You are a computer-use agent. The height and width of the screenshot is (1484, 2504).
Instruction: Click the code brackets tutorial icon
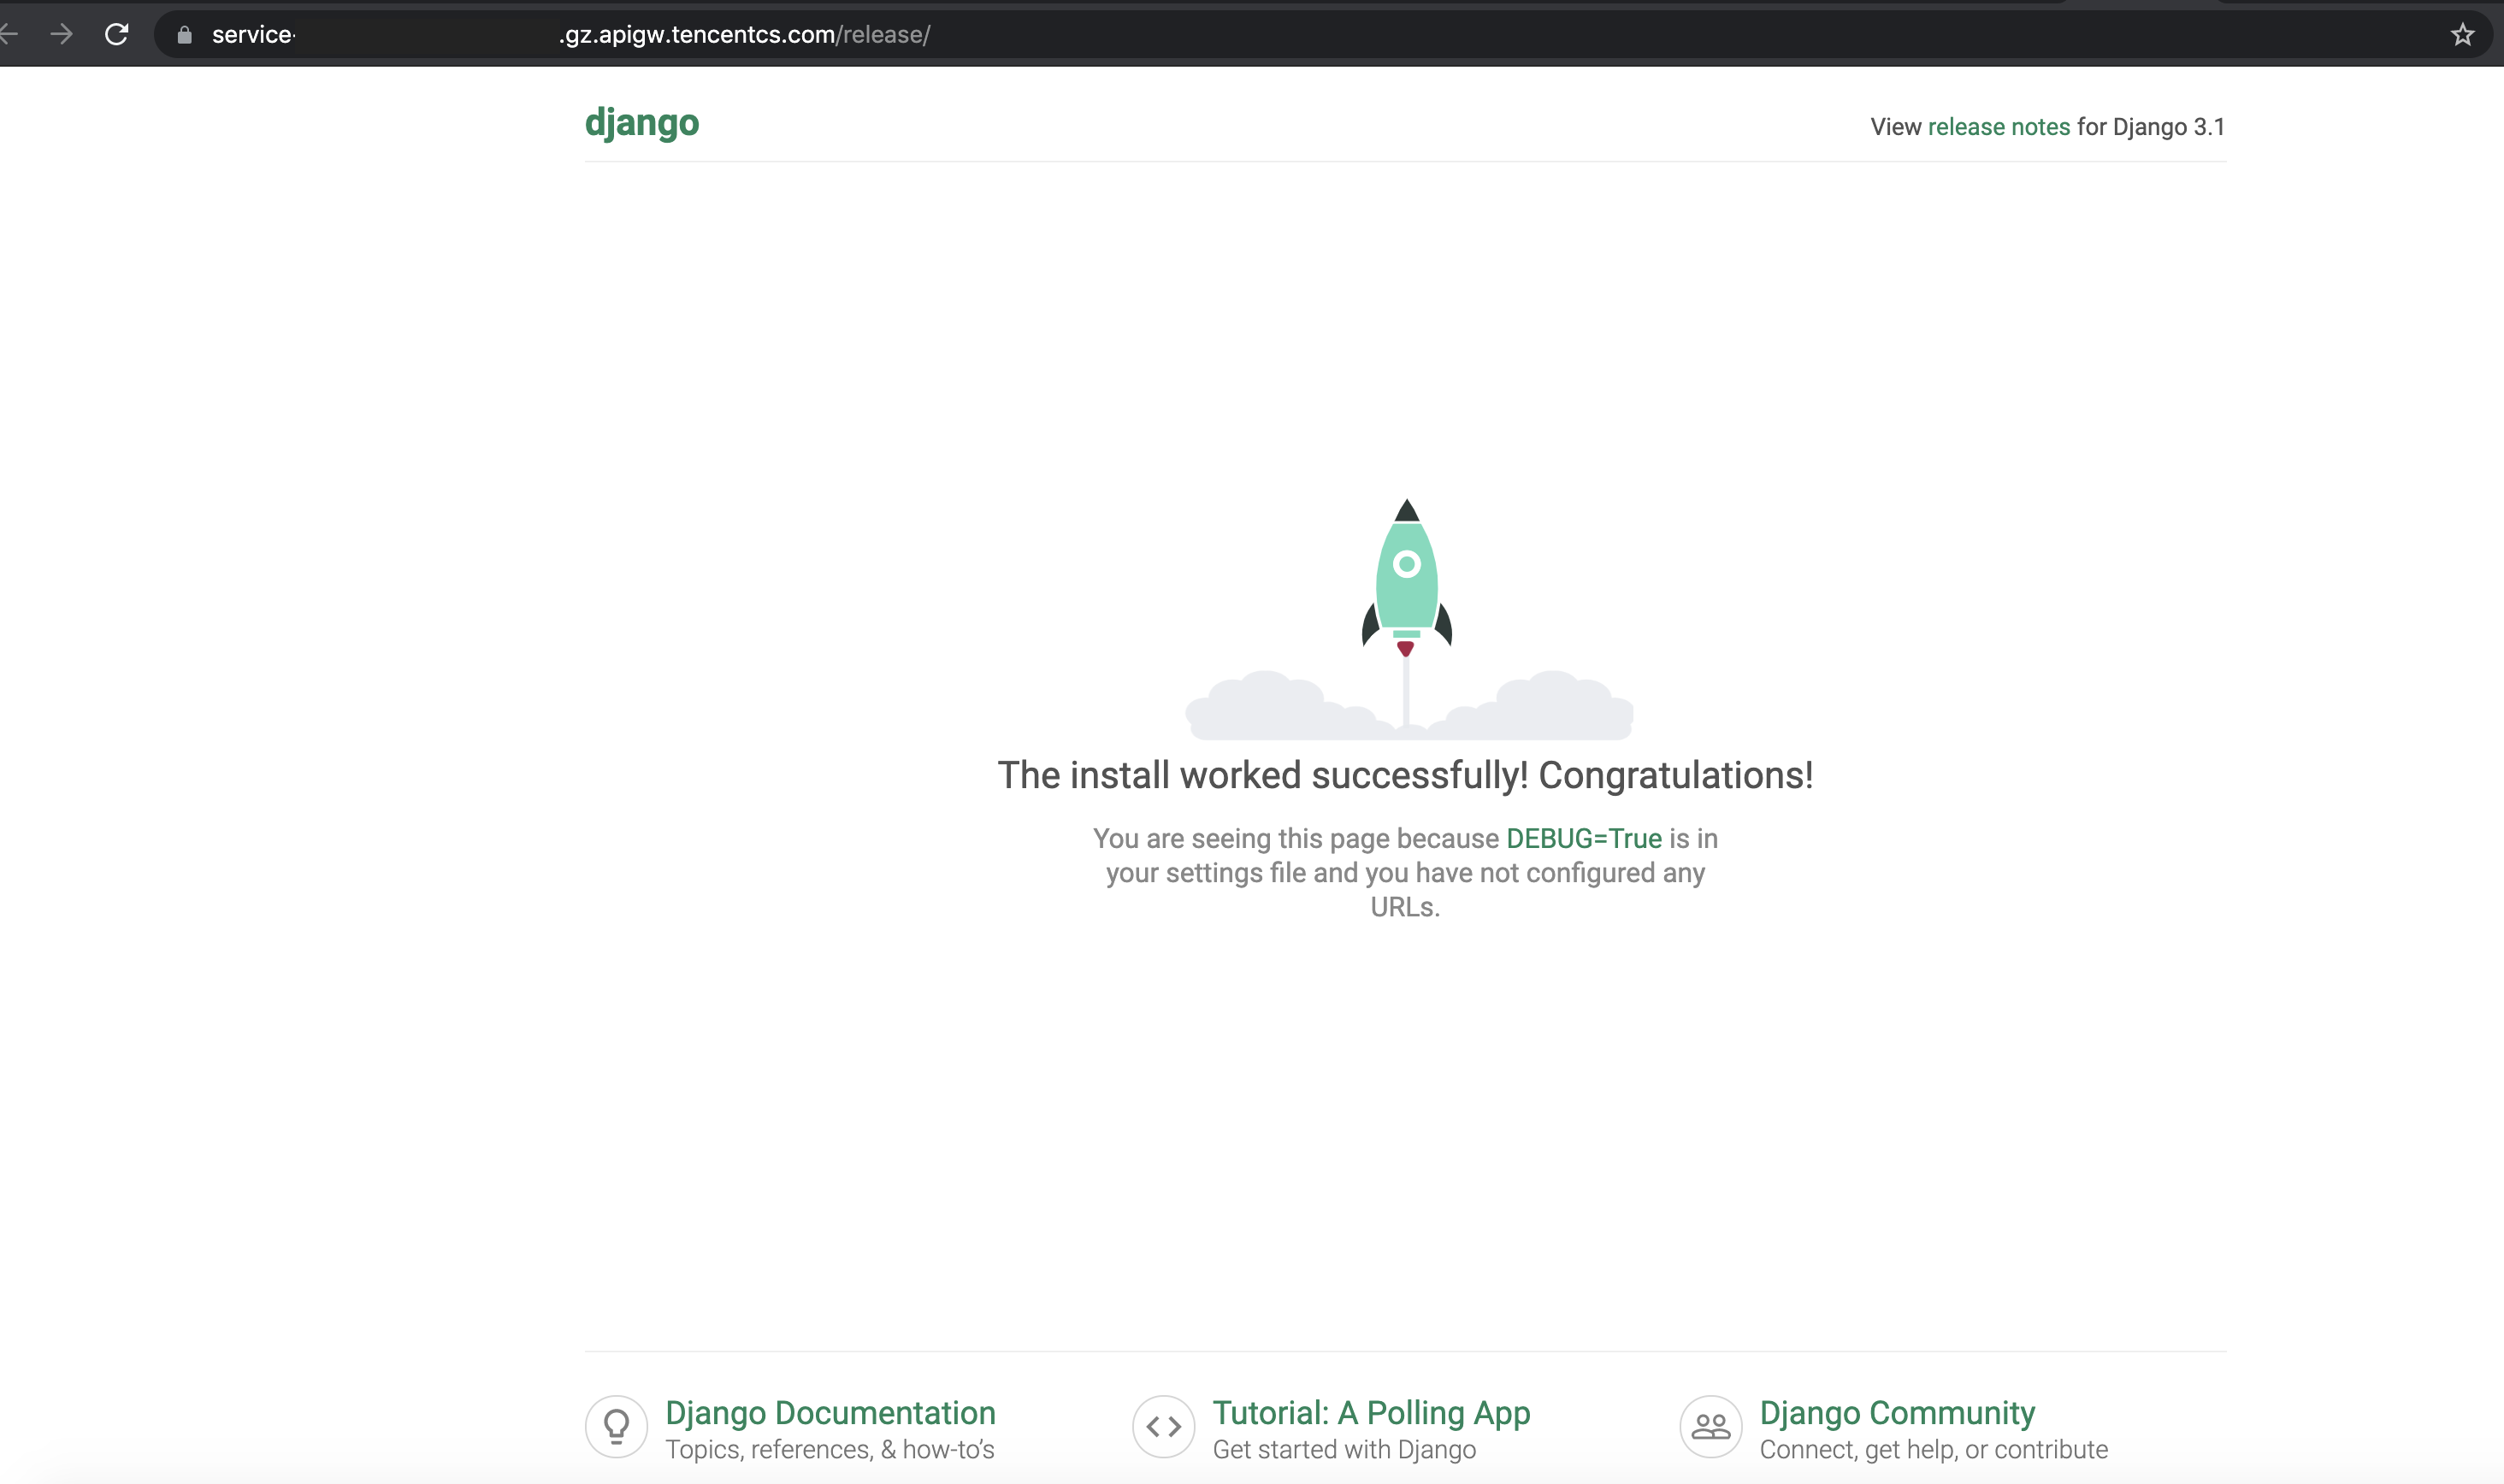coord(1163,1426)
